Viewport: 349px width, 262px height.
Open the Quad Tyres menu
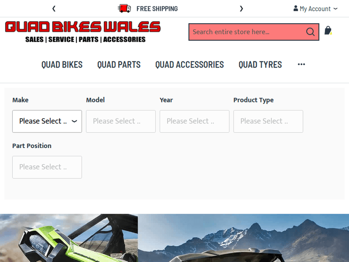[x=260, y=65]
